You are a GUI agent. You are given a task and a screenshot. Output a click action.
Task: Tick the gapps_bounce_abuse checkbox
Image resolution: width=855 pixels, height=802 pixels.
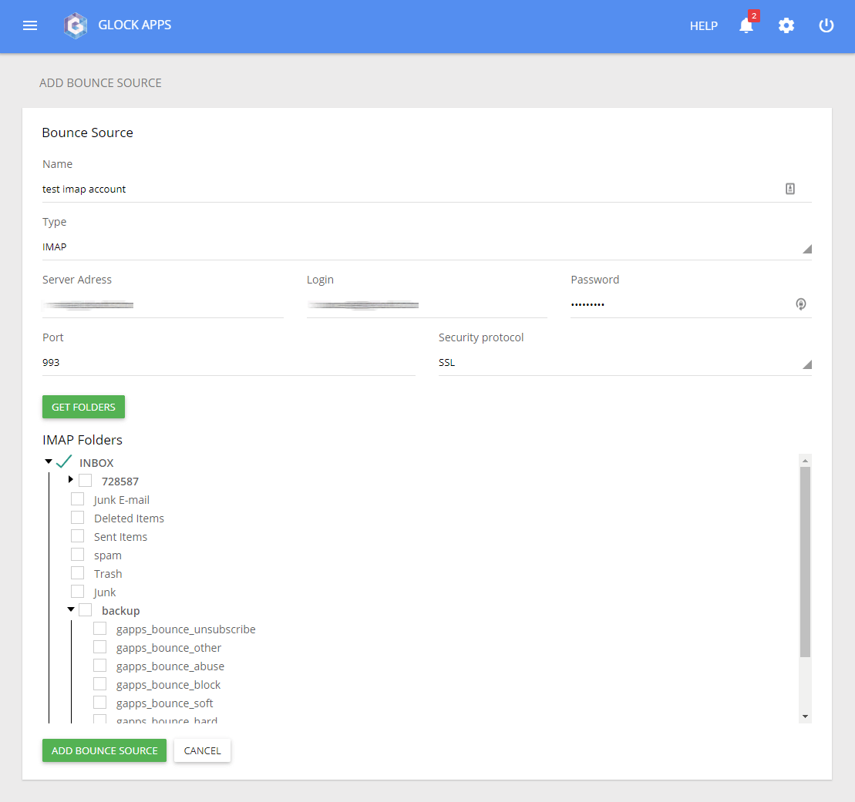click(x=100, y=666)
